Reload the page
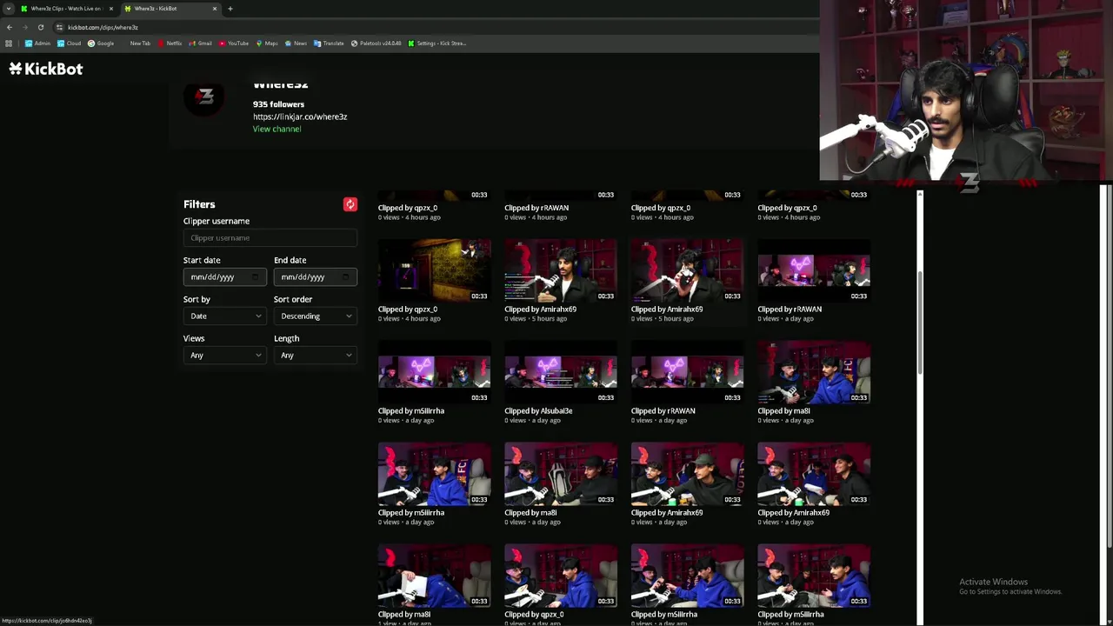Image resolution: width=1113 pixels, height=626 pixels. pyautogui.click(x=40, y=27)
